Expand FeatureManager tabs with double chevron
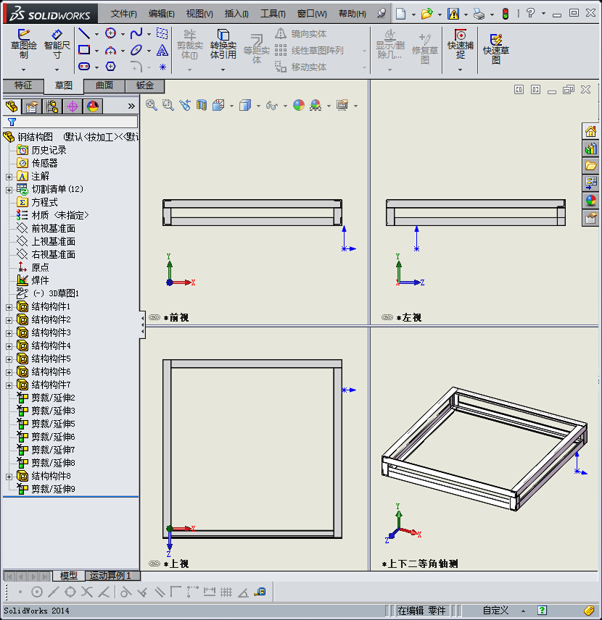Viewport: 602px width, 620px height. click(x=131, y=106)
